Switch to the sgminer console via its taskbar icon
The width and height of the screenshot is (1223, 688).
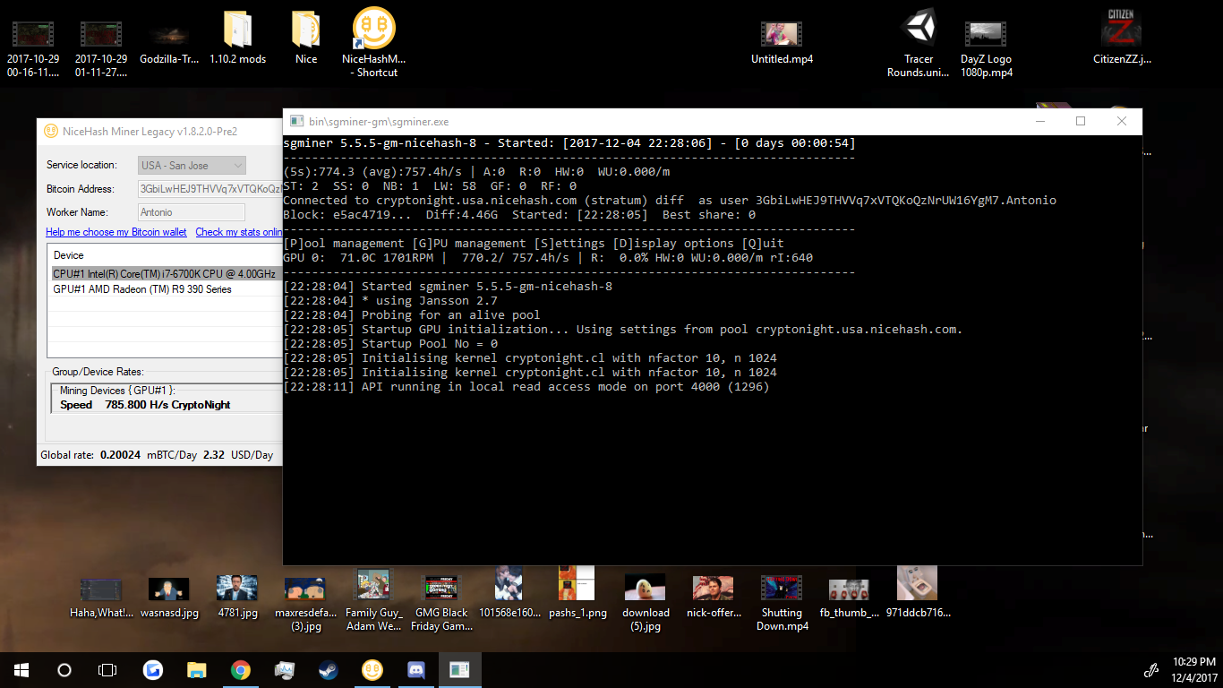pyautogui.click(x=459, y=669)
